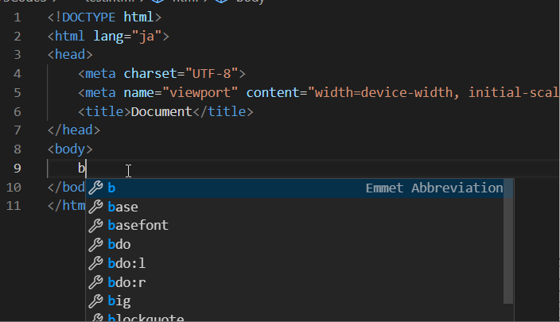Click the charset "UTF-8" attribute value

tap(215, 74)
